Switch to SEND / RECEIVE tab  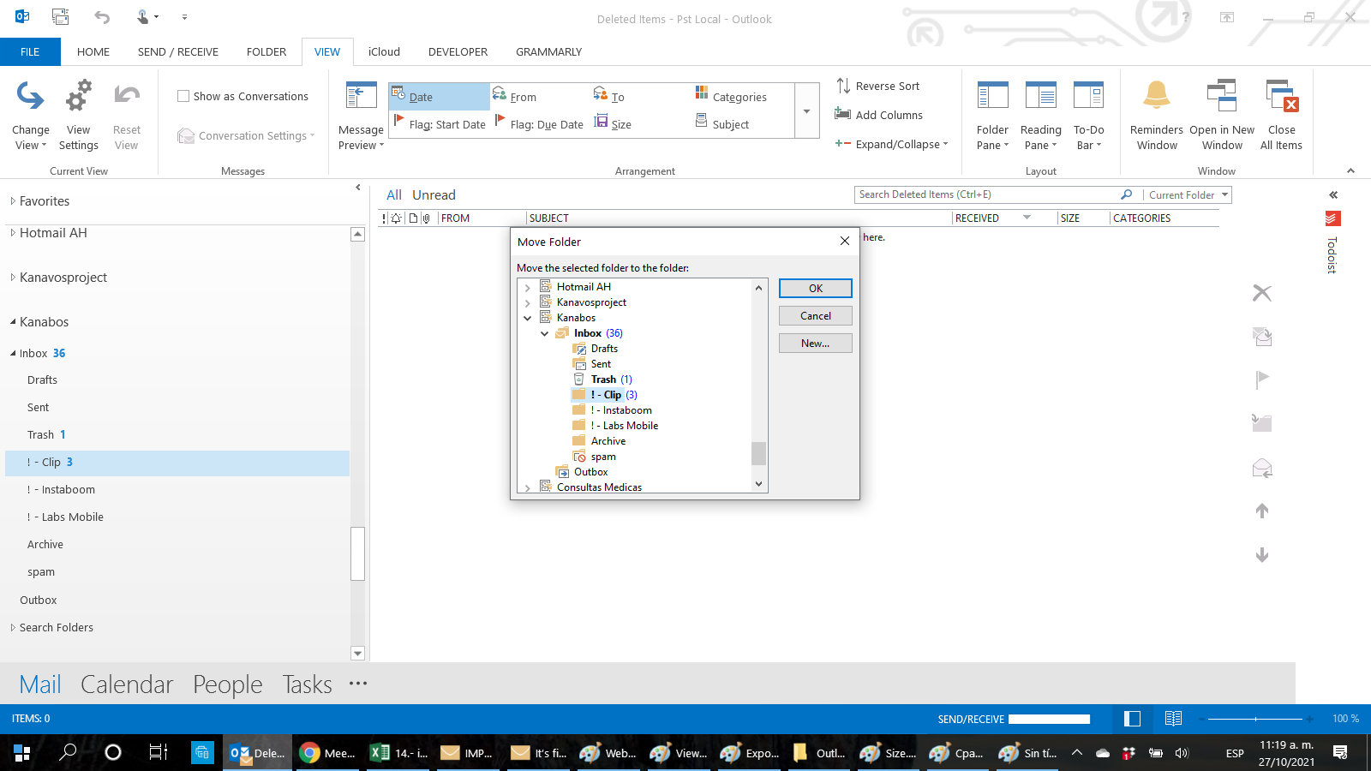pos(178,51)
